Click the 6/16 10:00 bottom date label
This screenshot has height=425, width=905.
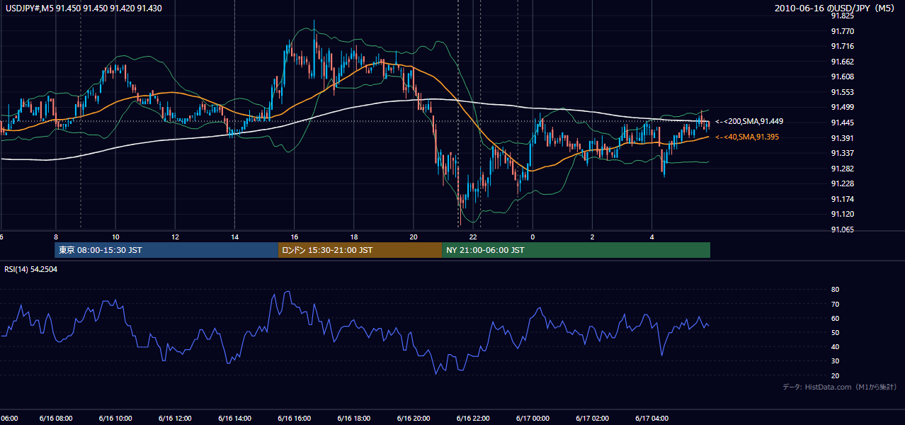115,419
